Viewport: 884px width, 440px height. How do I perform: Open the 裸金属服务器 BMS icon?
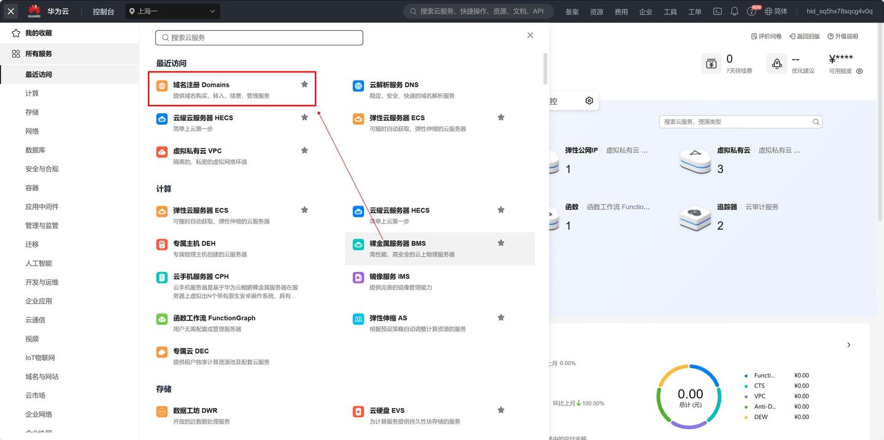click(x=359, y=244)
